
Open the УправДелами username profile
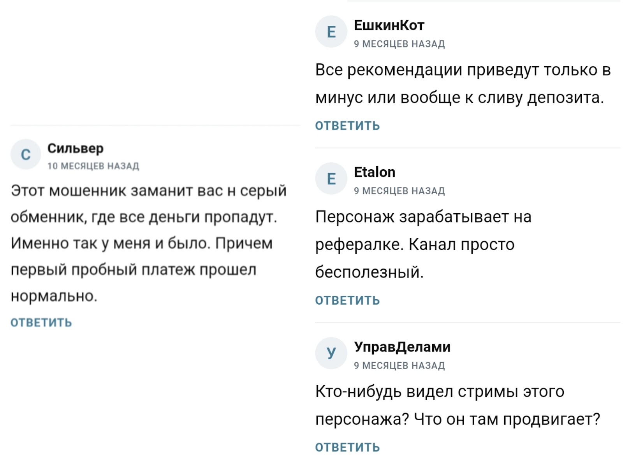402,346
